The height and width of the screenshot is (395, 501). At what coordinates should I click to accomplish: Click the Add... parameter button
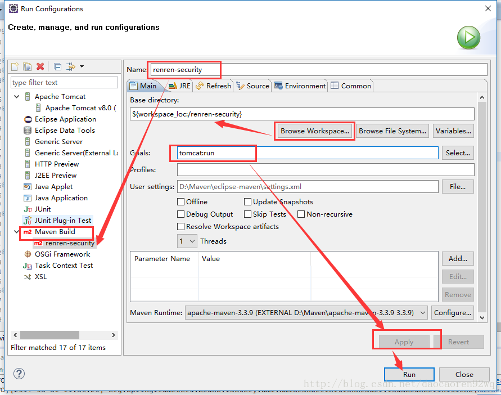tap(458, 258)
